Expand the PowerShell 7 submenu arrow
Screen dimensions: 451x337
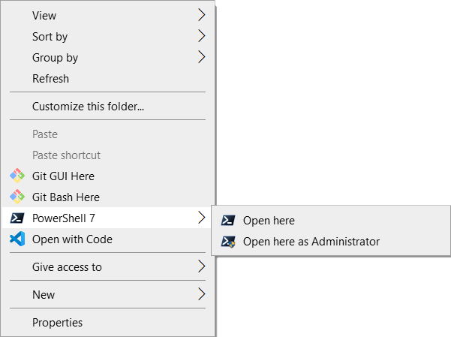(x=202, y=218)
